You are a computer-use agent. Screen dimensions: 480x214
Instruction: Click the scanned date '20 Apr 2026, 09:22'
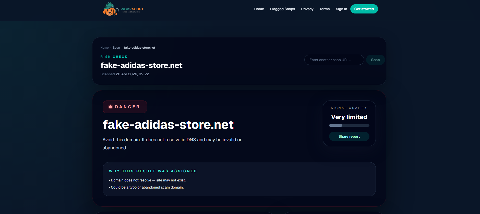pyautogui.click(x=132, y=74)
